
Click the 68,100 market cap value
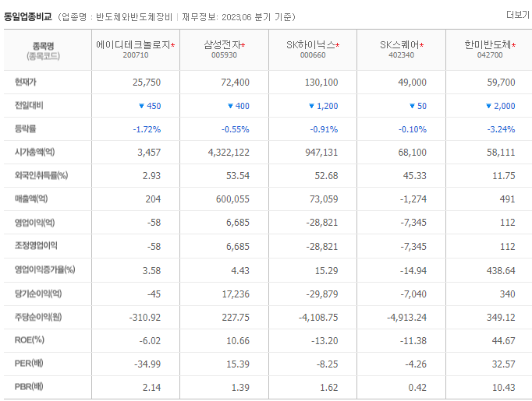pyautogui.click(x=412, y=153)
